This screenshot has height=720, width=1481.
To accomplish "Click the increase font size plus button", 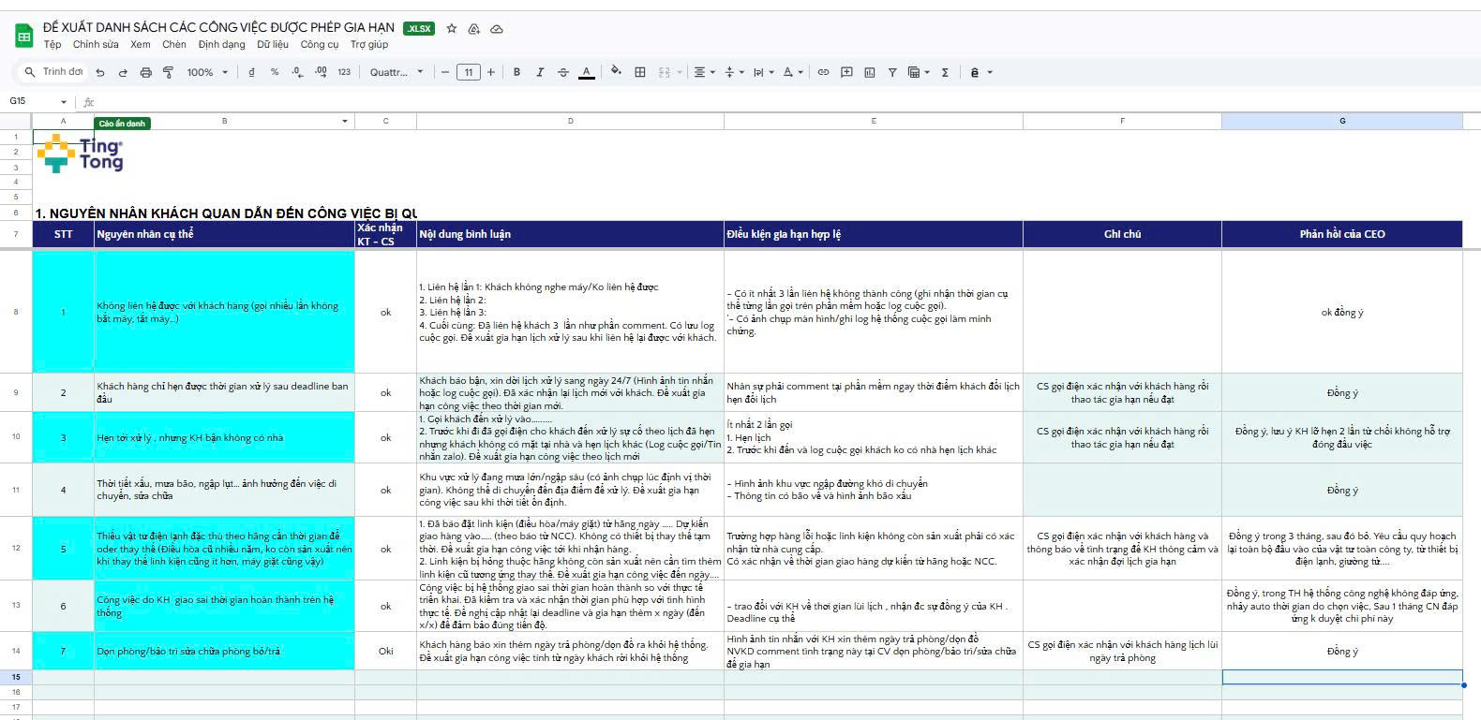I will 490,72.
